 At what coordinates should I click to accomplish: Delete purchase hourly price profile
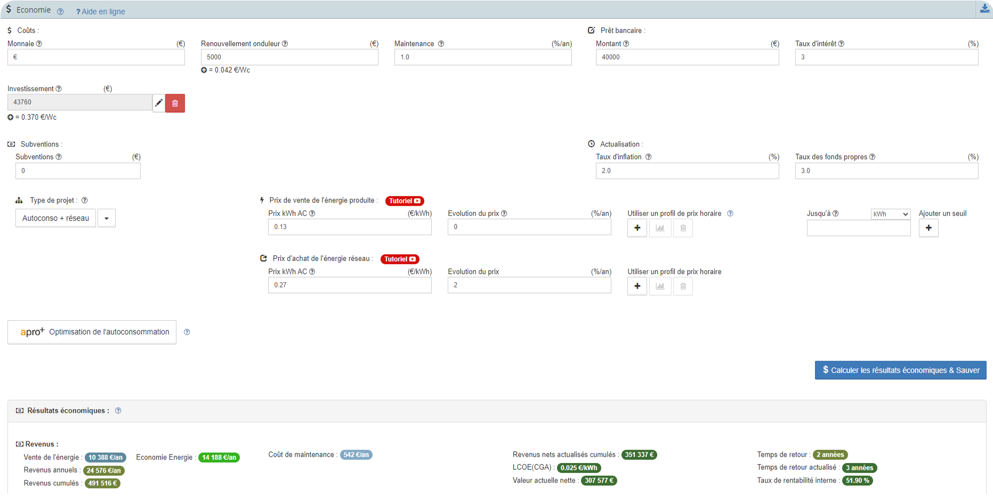683,286
